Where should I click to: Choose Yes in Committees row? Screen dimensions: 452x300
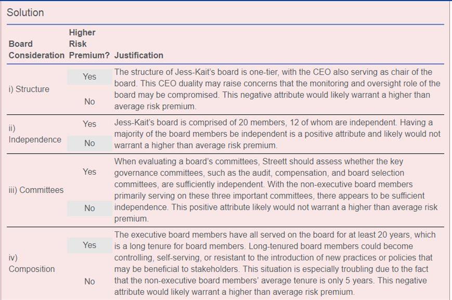tap(89, 172)
